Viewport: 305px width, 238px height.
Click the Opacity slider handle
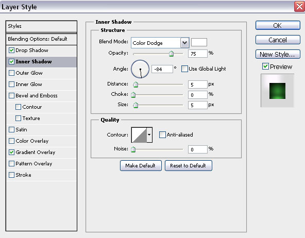coord(171,54)
